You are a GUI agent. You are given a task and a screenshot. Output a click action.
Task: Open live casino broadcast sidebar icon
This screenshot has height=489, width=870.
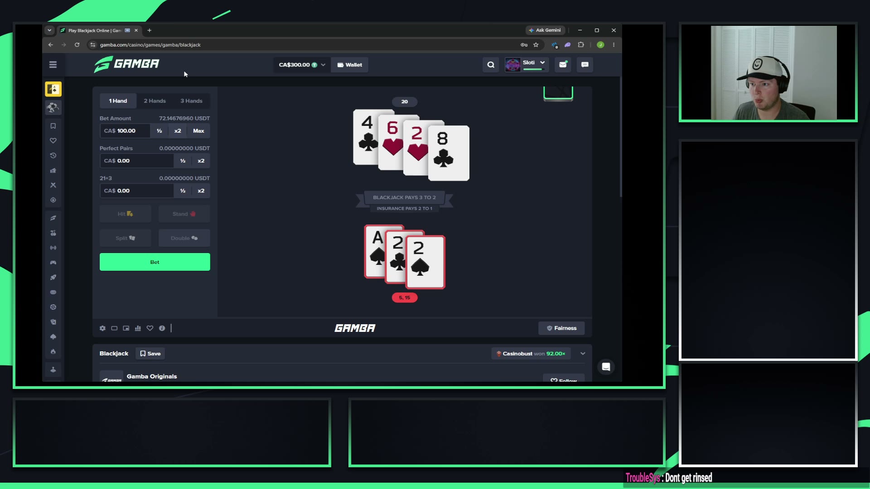(53, 248)
